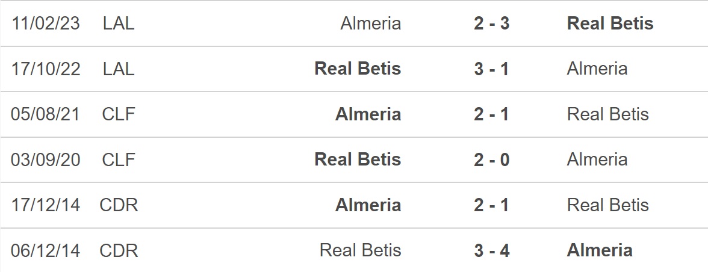
Task: Select the CDR label on 06/12/14 row
Action: pyautogui.click(x=119, y=250)
